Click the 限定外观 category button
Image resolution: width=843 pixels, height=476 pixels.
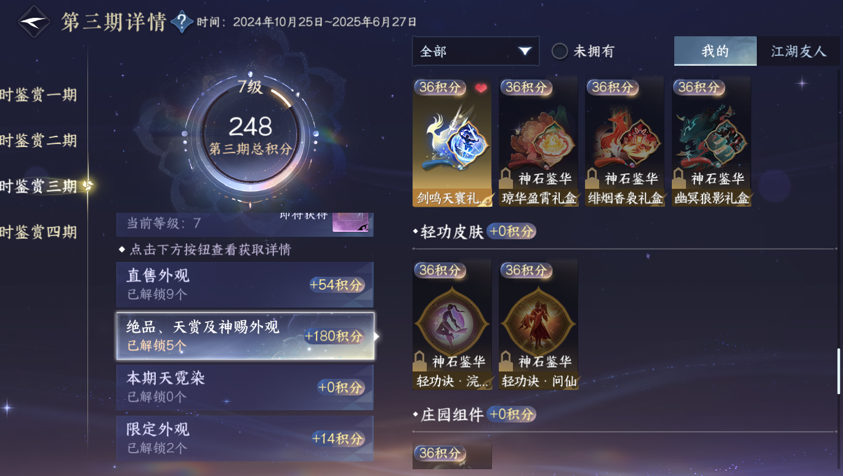coord(245,438)
